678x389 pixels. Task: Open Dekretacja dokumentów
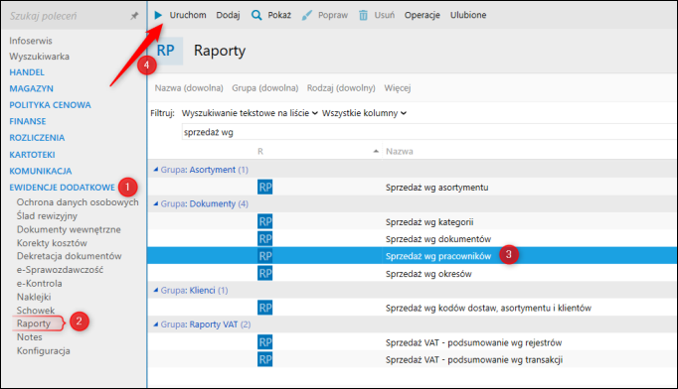click(70, 256)
